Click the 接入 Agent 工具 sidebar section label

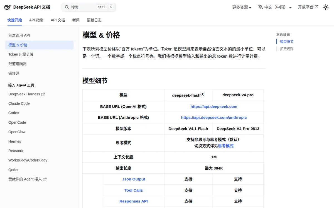pos(21,85)
